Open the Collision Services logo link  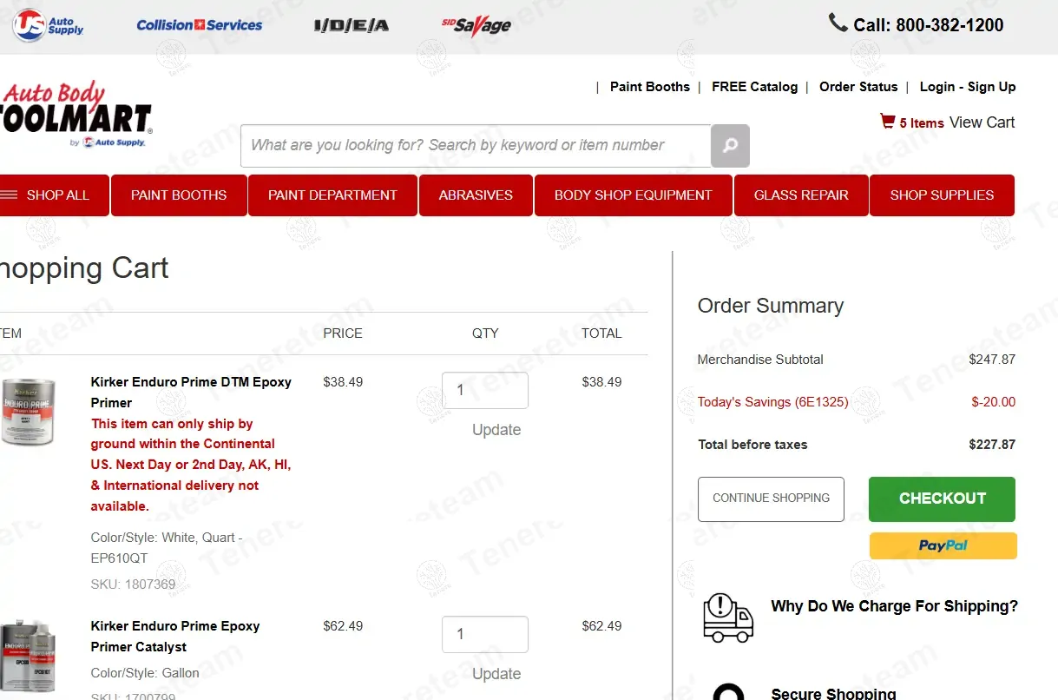click(199, 25)
